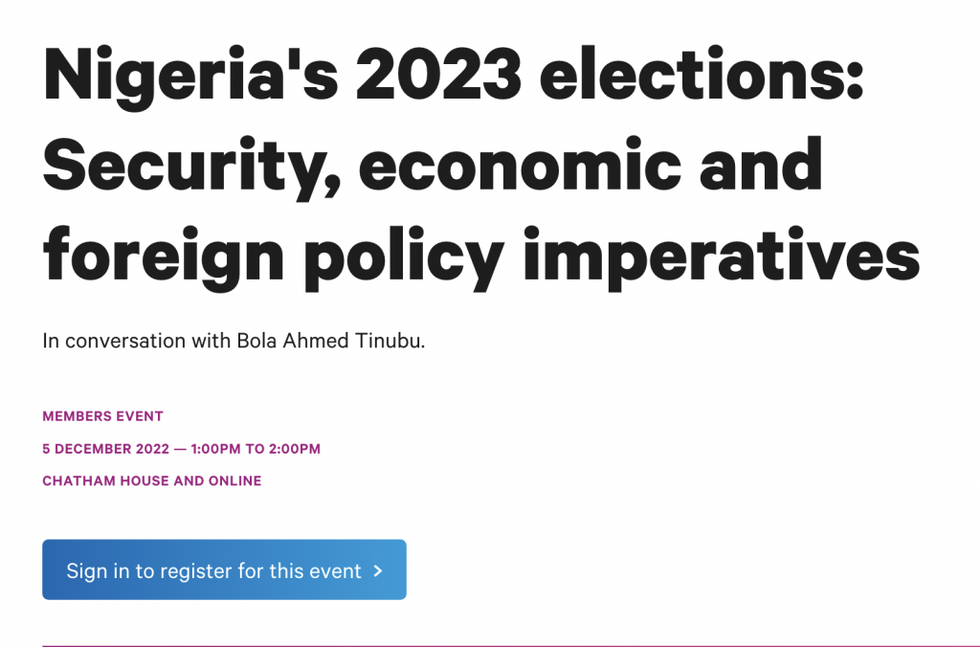The image size is (980, 647).
Task: Click the purple divider line below the button
Action: pyautogui.click(x=490, y=645)
